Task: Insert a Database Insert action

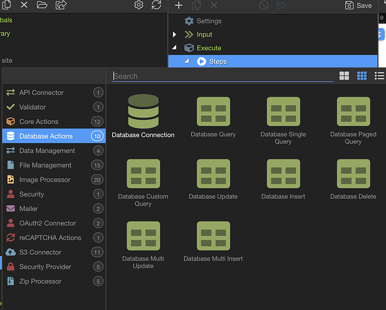Action: coord(283,174)
